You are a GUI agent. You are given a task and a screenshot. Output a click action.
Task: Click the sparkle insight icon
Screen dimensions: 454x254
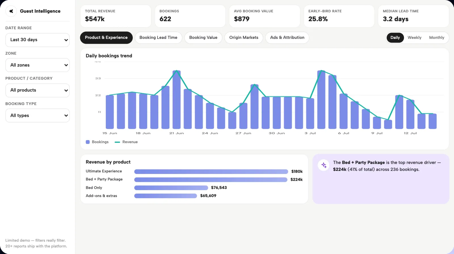click(324, 165)
